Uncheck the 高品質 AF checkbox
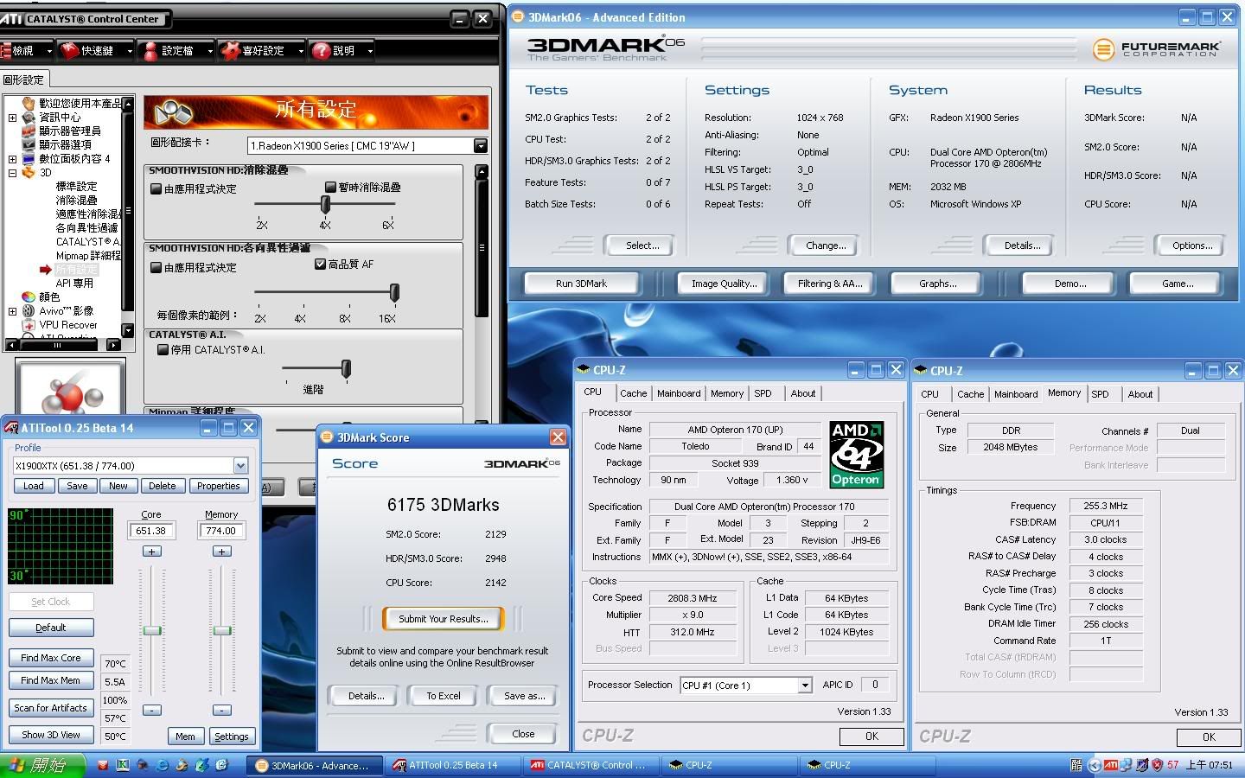The height and width of the screenshot is (778, 1245). [320, 264]
